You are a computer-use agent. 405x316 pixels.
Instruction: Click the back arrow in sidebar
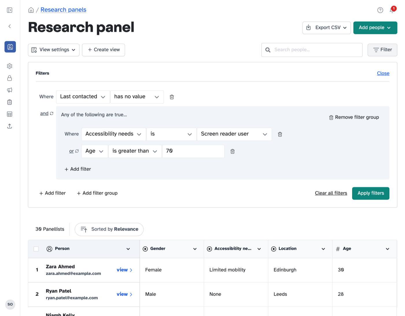(10, 26)
